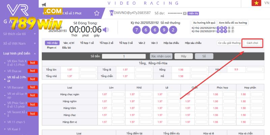
Task: Toggle balance visibility with Hiển thị
Action: click(x=193, y=13)
